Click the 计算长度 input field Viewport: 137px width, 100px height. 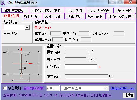[x=81, y=66]
